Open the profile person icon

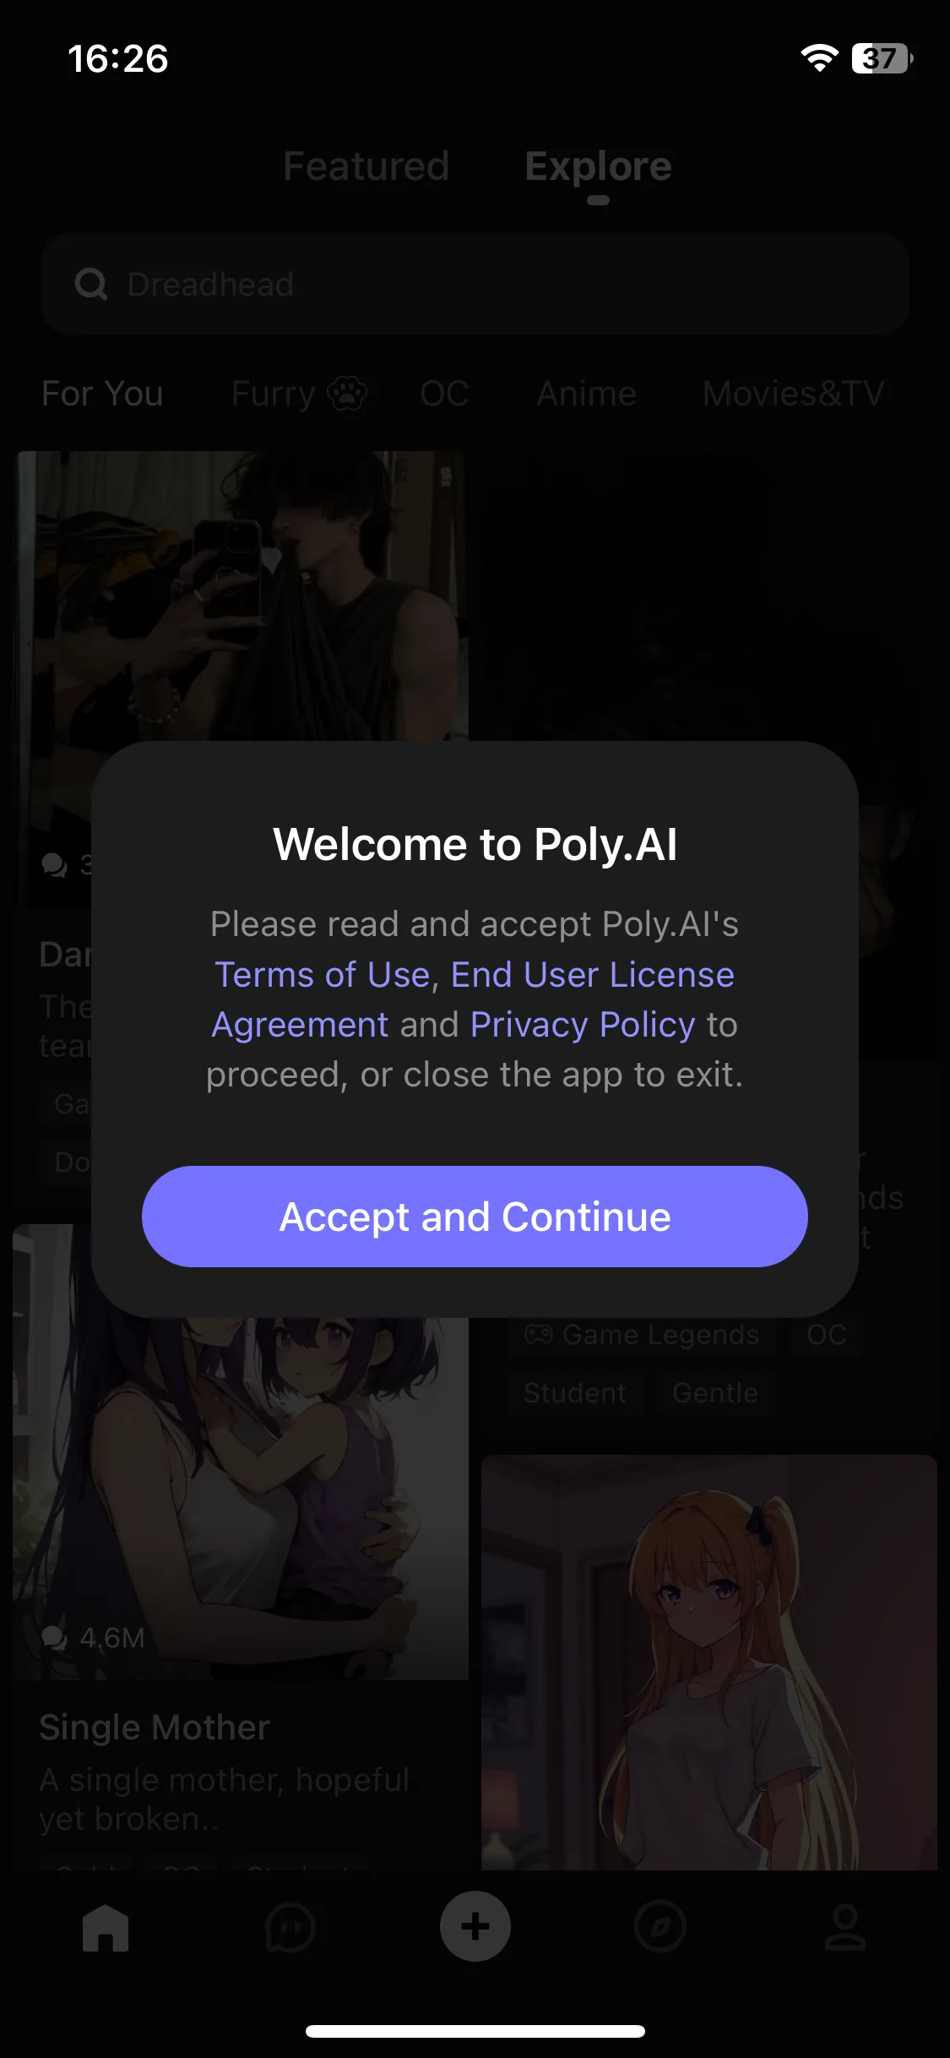[x=845, y=1928]
